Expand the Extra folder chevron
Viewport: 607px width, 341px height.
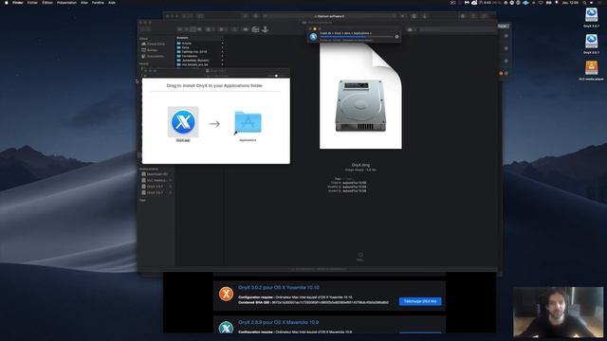pyautogui.click(x=222, y=47)
